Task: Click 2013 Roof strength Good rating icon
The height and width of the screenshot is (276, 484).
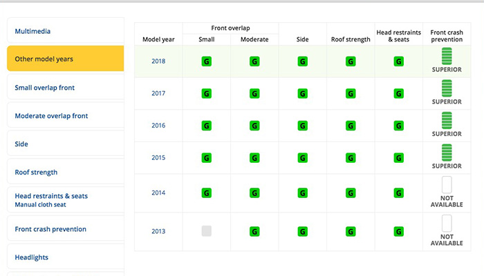Action: tap(351, 231)
